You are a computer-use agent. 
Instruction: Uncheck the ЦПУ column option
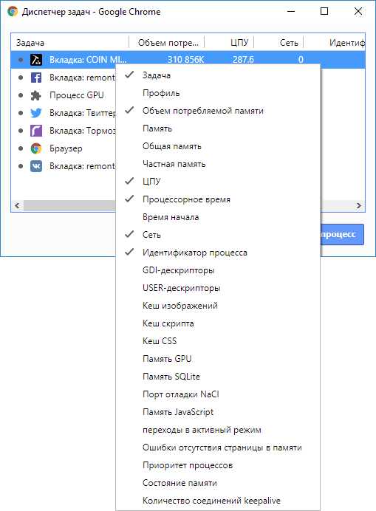[218, 182]
